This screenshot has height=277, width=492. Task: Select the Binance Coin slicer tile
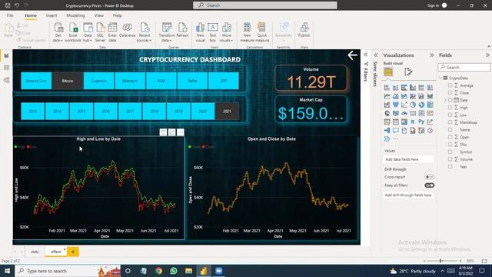click(x=36, y=81)
